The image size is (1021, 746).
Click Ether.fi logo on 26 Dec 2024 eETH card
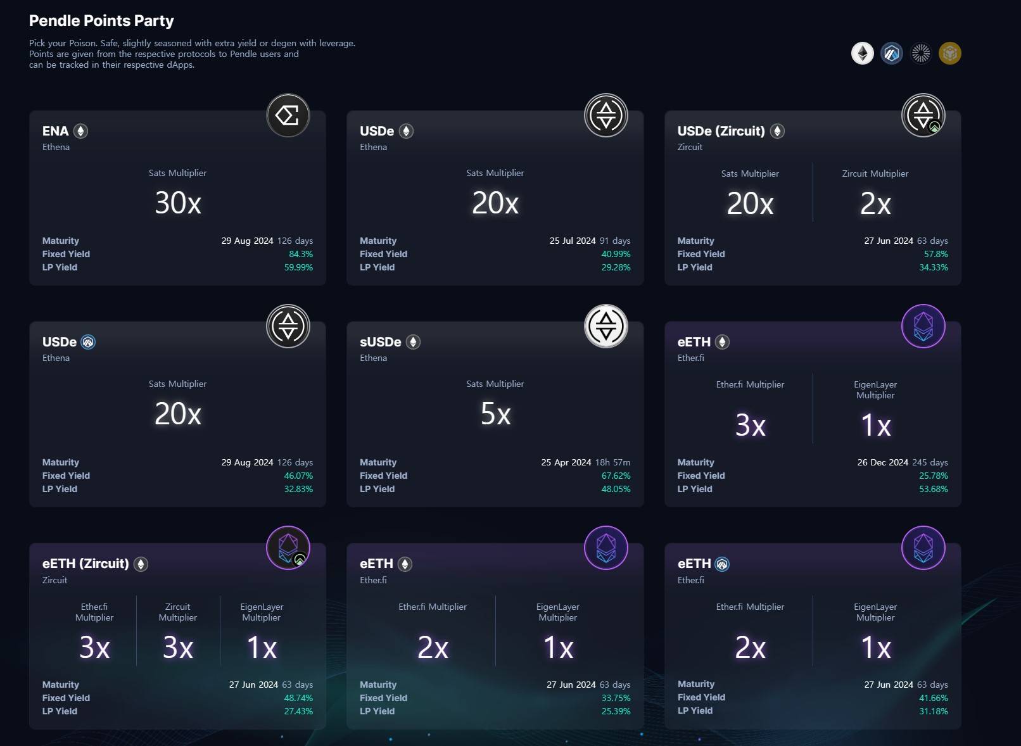click(923, 326)
